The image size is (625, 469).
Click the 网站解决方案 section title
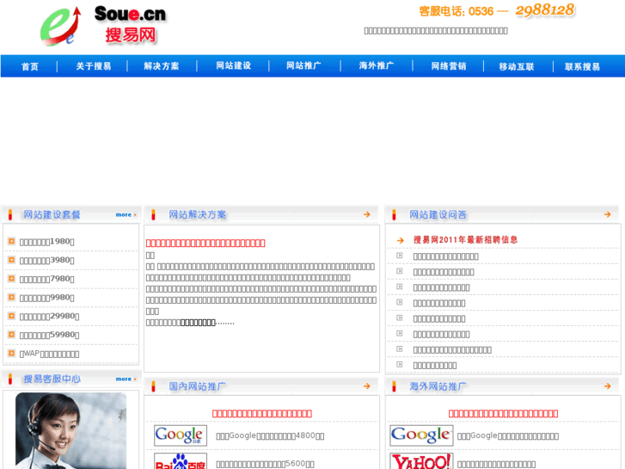198,215
